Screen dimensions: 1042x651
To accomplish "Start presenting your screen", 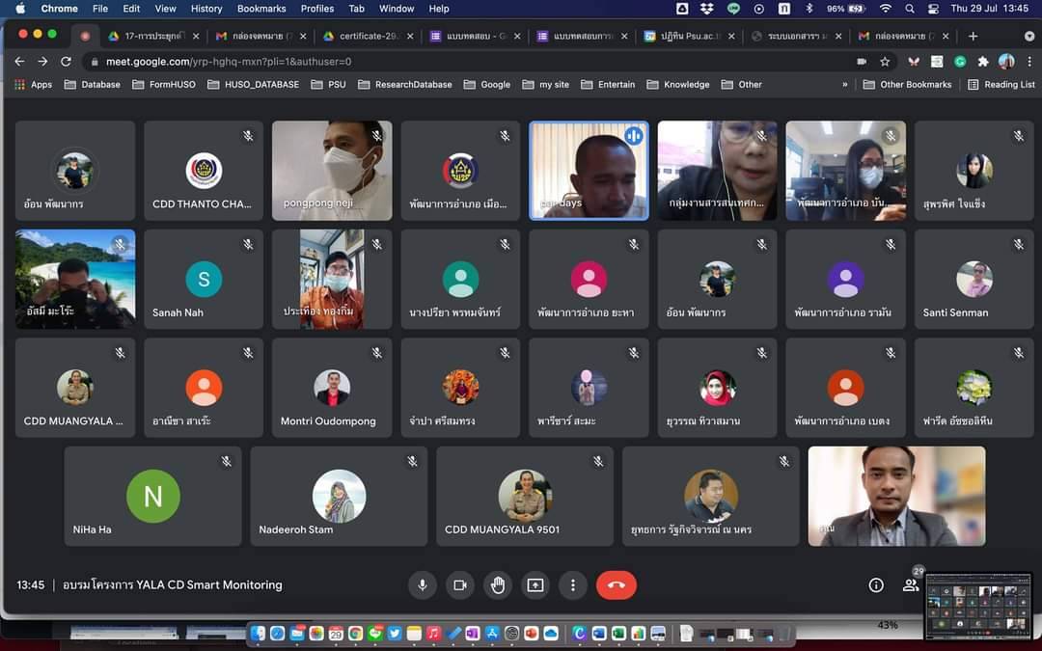I will (535, 585).
